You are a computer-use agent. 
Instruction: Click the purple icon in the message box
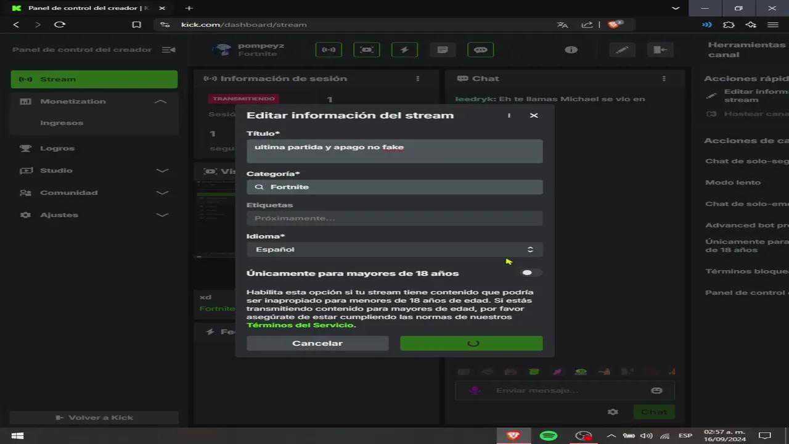[475, 390]
